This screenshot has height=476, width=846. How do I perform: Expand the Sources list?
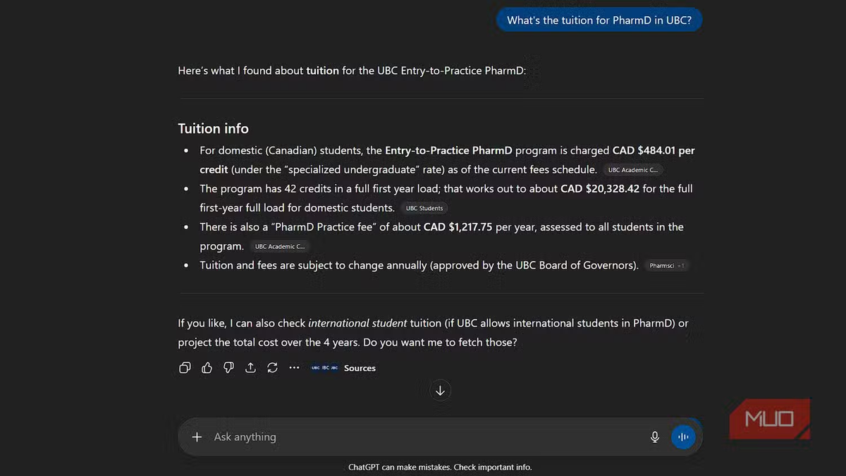point(360,368)
